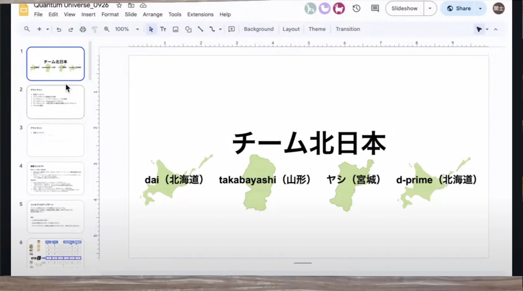Start the Slideshow
The width and height of the screenshot is (523, 291).
click(404, 8)
